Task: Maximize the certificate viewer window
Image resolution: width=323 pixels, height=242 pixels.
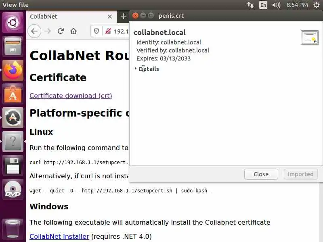Action: click(x=151, y=16)
